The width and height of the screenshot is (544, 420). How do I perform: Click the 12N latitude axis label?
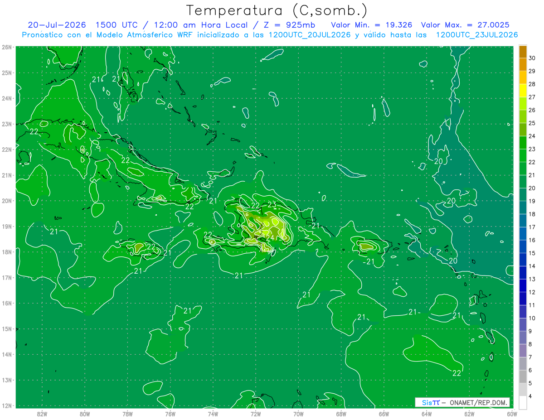[x=7, y=406]
